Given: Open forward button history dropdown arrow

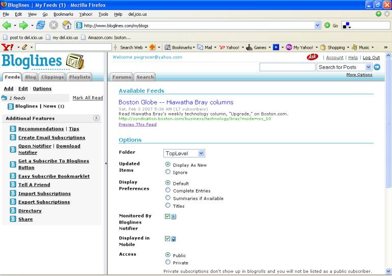Looking at the screenshot, I should coord(32,25).
